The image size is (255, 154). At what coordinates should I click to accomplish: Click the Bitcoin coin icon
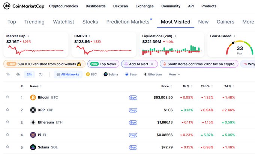33,98
